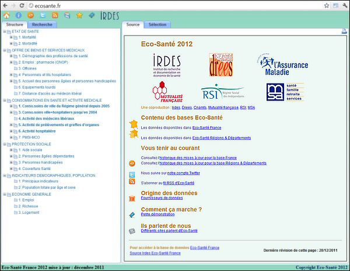
Task: Click the building icon by Origine des données
Action: click(132, 198)
